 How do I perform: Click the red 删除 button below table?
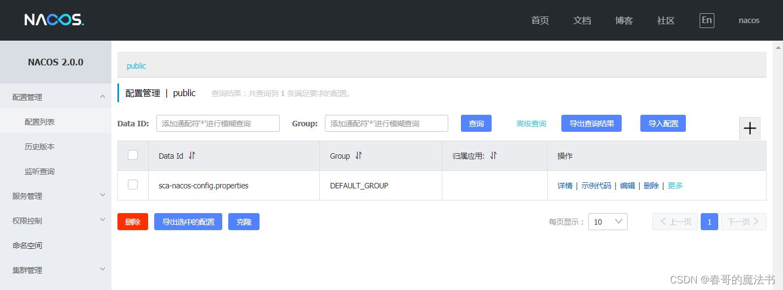pos(133,222)
